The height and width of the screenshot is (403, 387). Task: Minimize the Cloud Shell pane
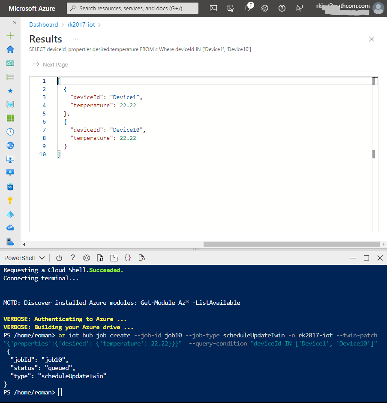[353, 258]
